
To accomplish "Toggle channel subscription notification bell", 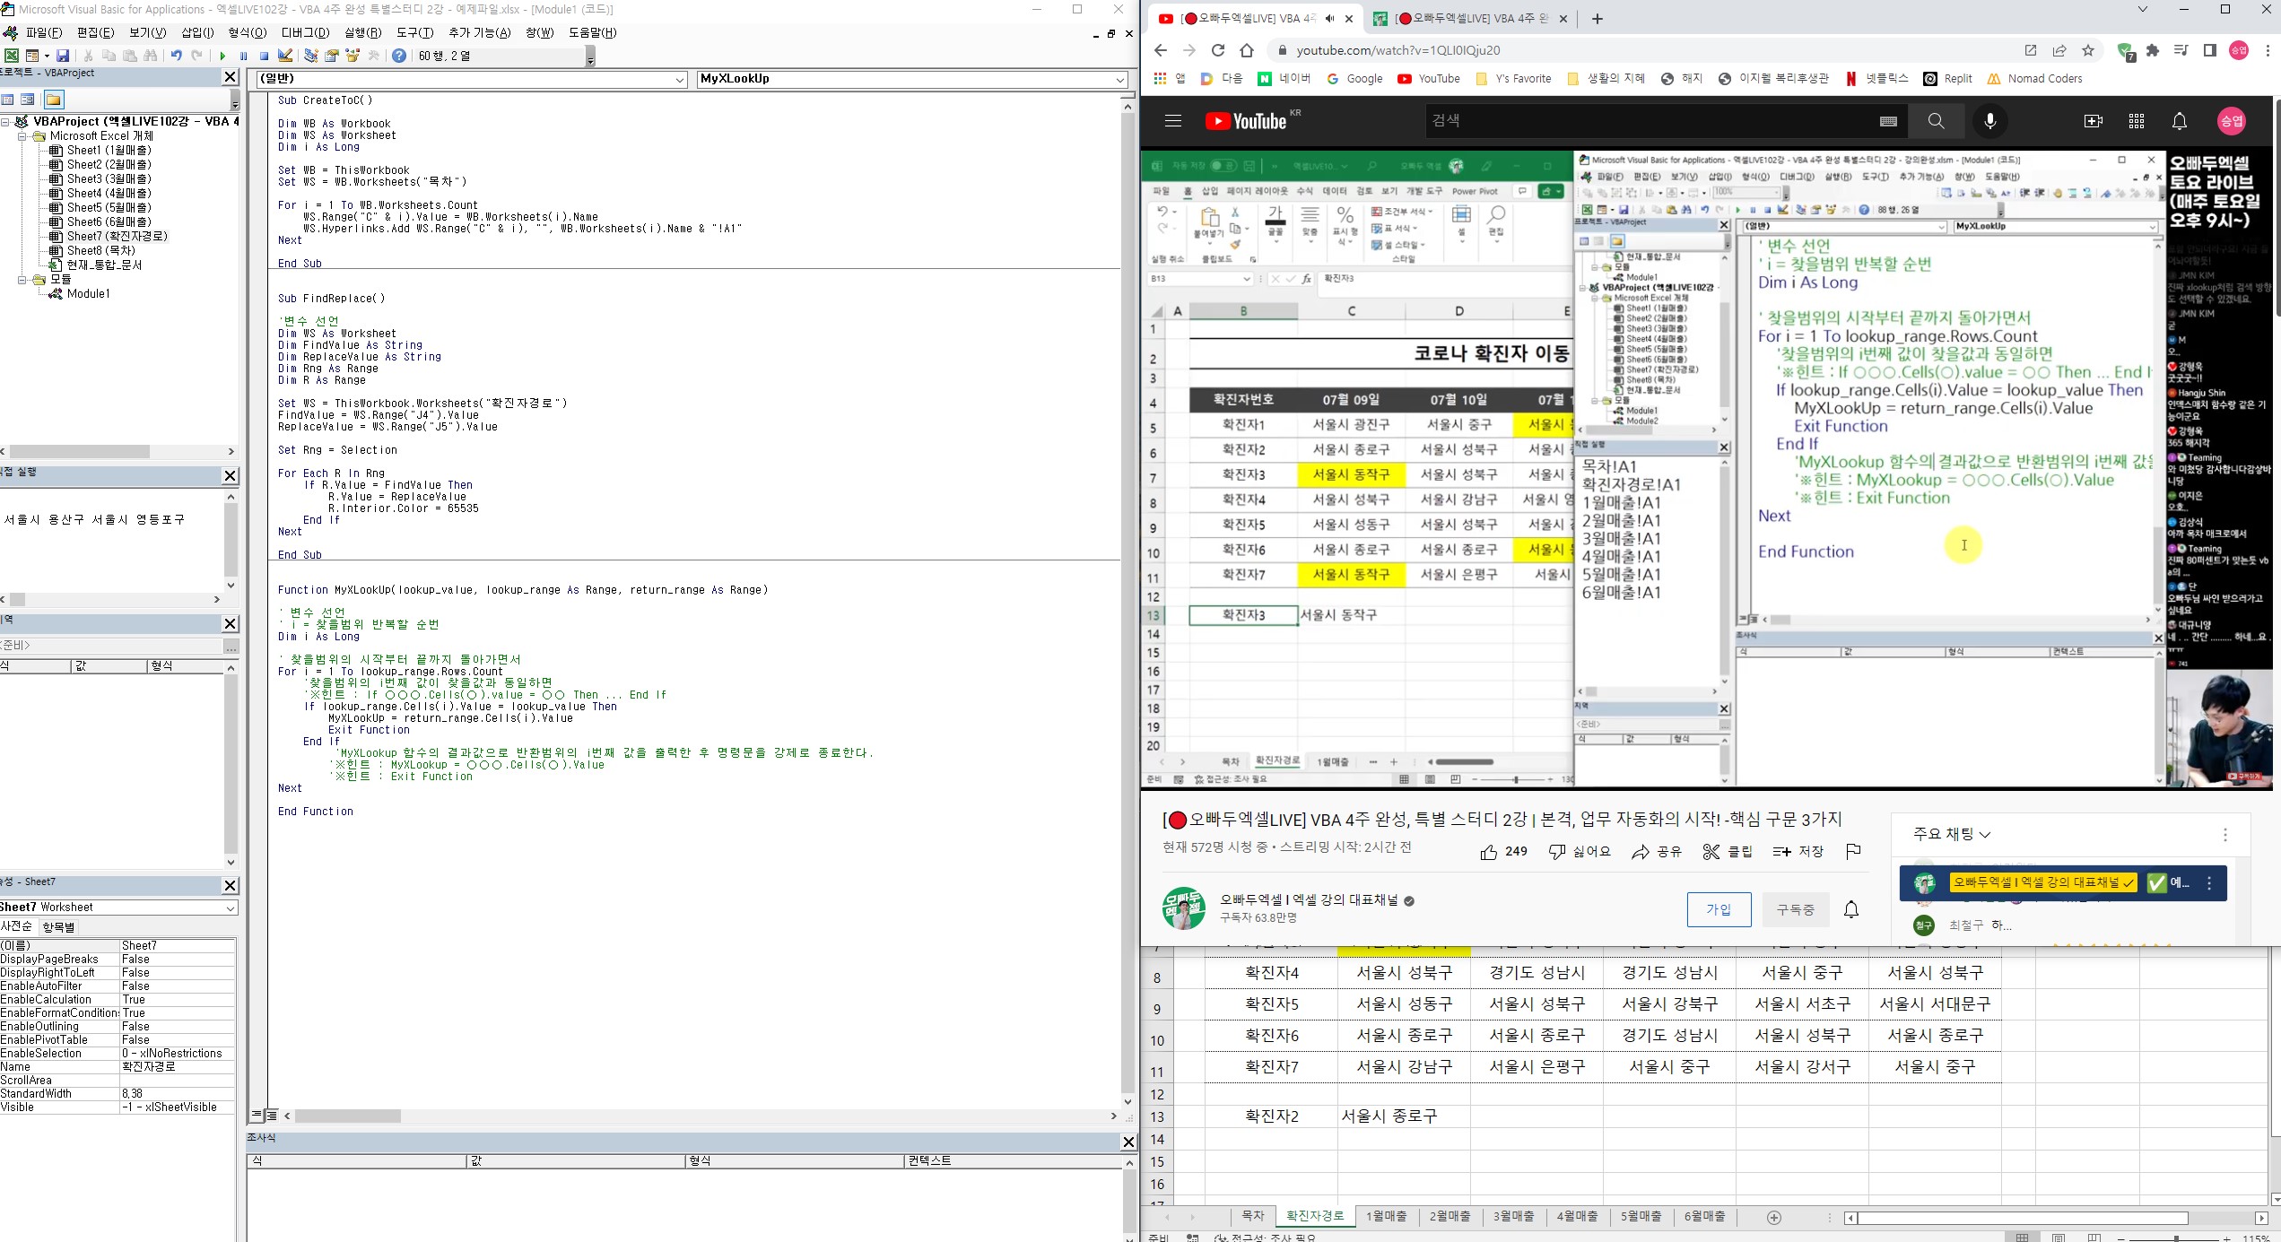I will [x=1851, y=909].
